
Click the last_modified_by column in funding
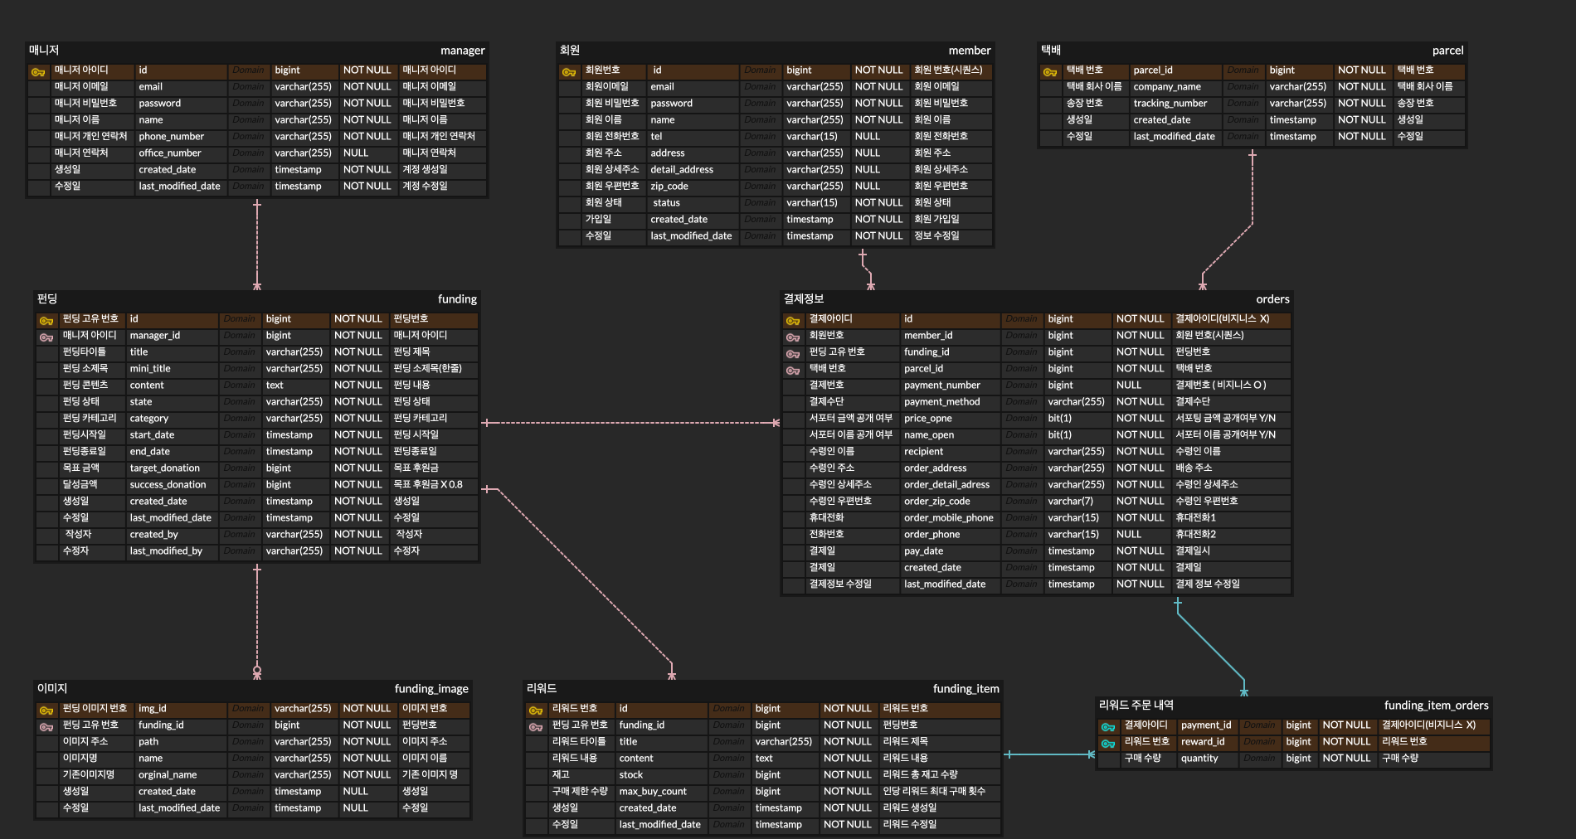[166, 551]
